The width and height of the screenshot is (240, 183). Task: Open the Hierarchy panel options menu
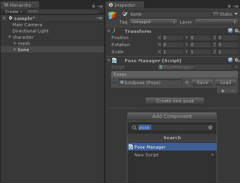point(100,6)
